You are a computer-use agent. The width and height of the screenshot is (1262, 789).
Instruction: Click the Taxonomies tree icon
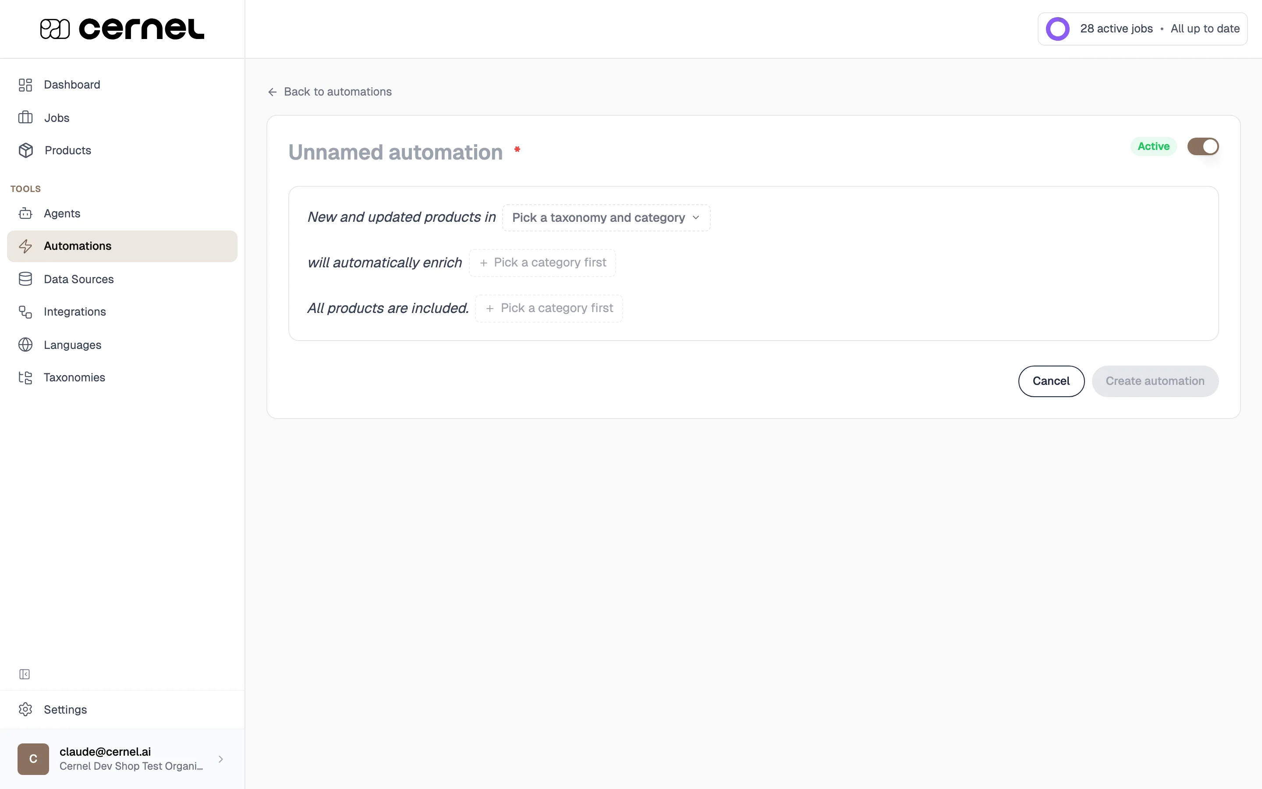coord(25,377)
